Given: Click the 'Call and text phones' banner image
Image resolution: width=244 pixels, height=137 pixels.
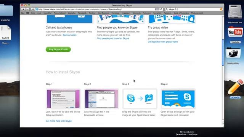Looking at the screenshot, I should coord(69,19).
